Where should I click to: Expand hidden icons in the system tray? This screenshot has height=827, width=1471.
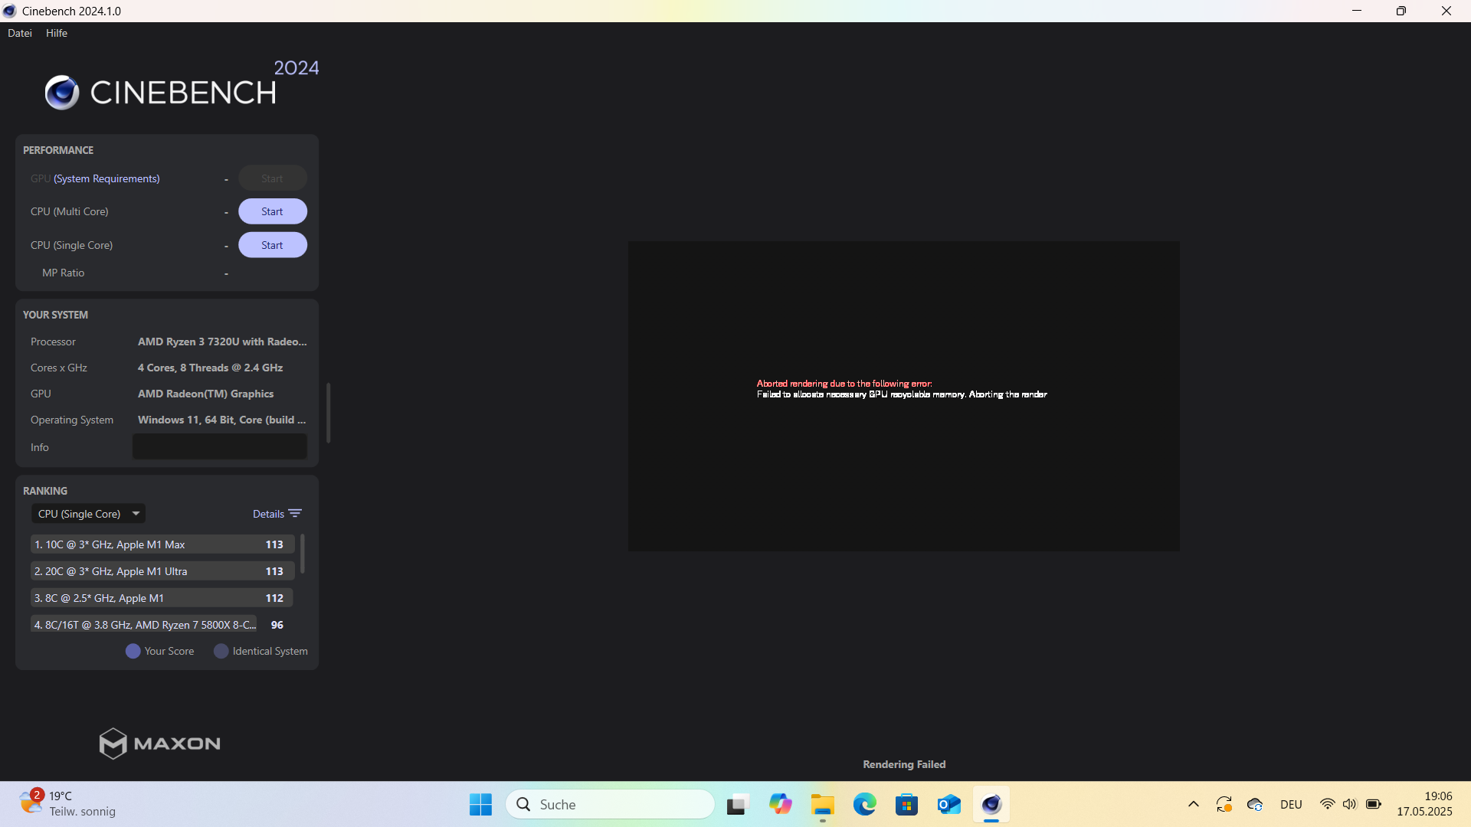click(x=1193, y=804)
